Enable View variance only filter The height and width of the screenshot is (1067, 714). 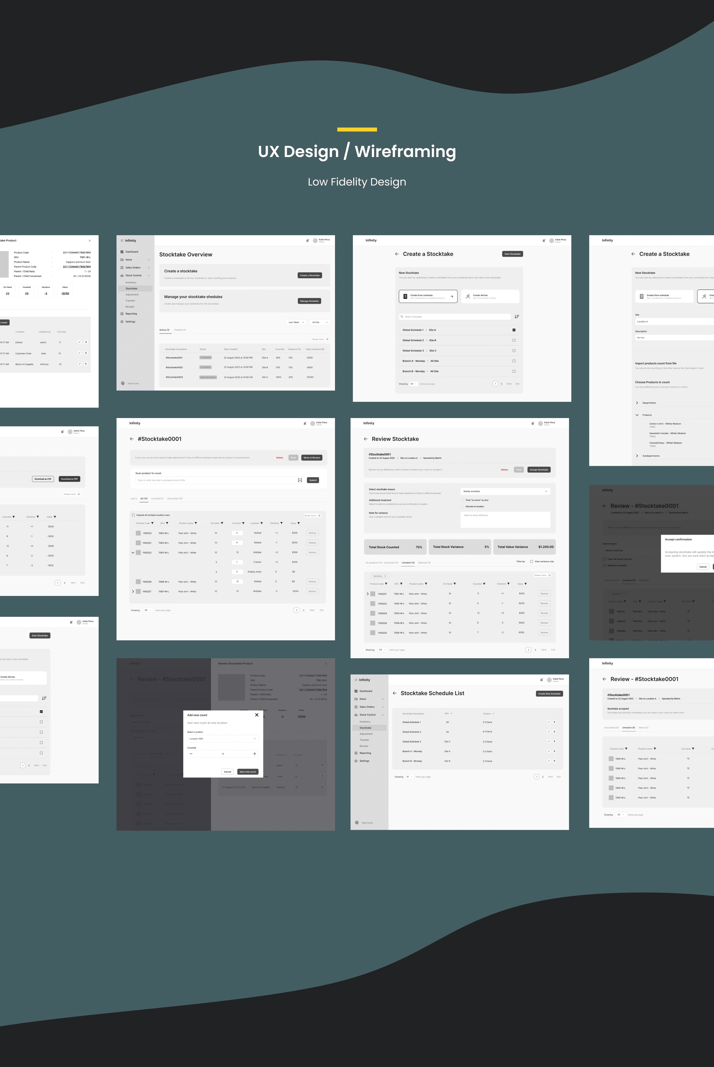click(x=531, y=561)
